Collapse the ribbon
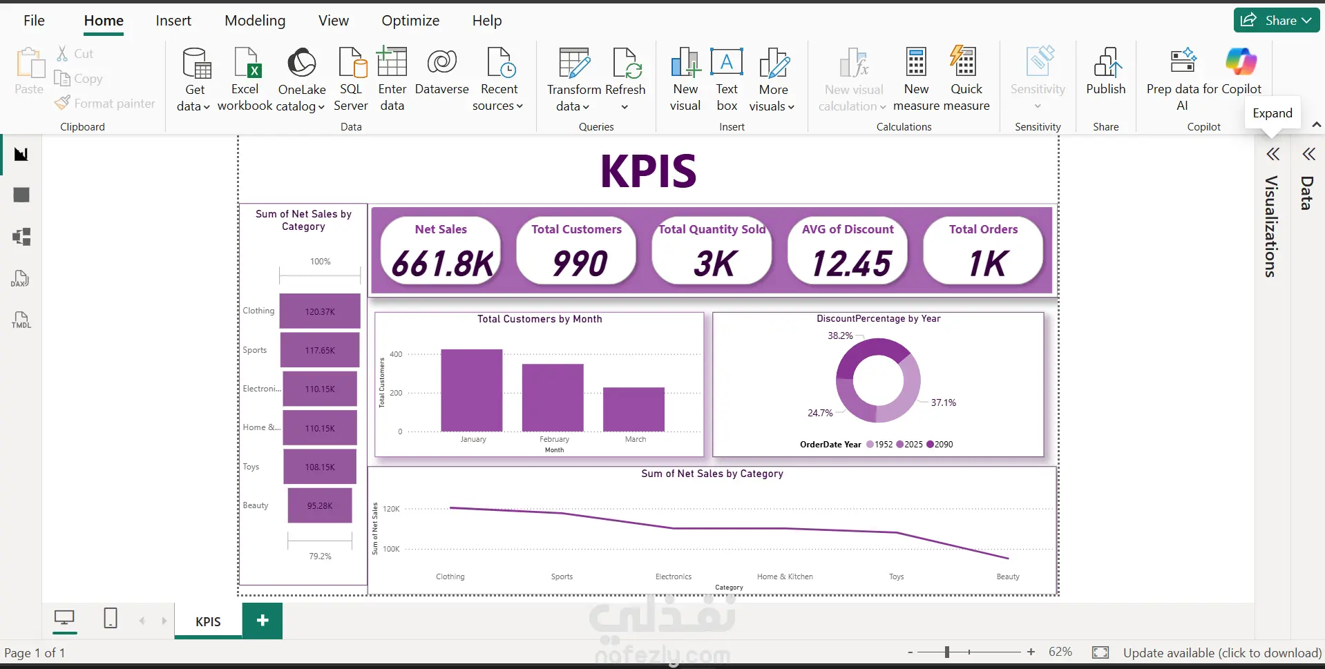The height and width of the screenshot is (669, 1325). click(x=1317, y=125)
